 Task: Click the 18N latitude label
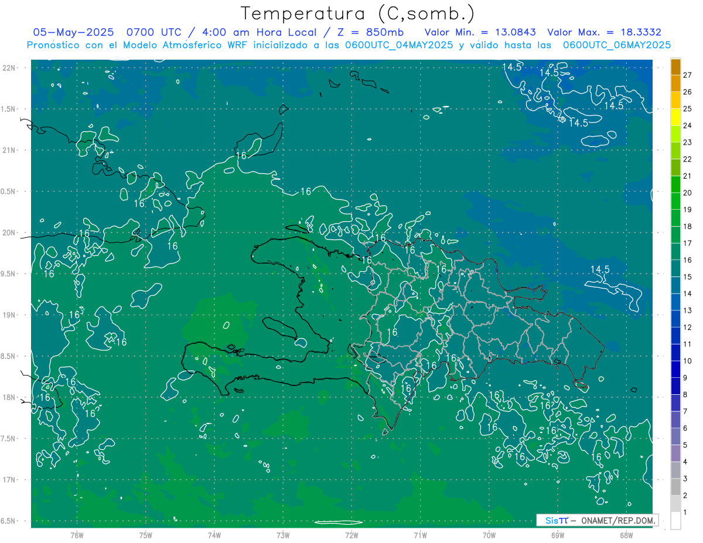coord(10,397)
